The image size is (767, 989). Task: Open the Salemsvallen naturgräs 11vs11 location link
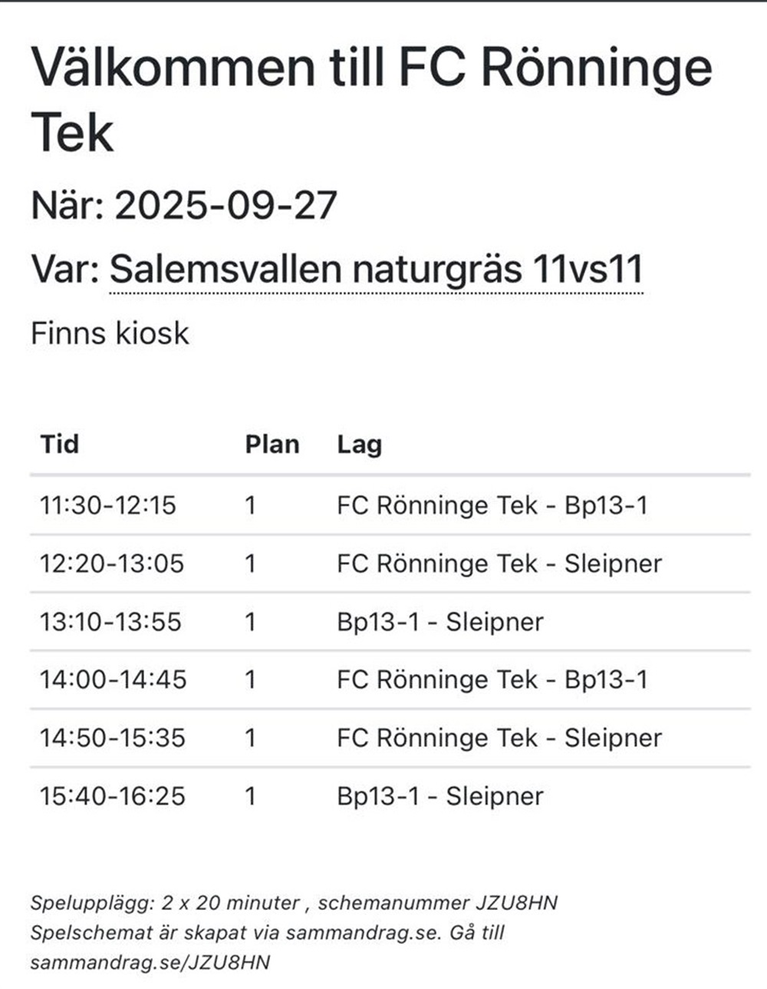[376, 269]
